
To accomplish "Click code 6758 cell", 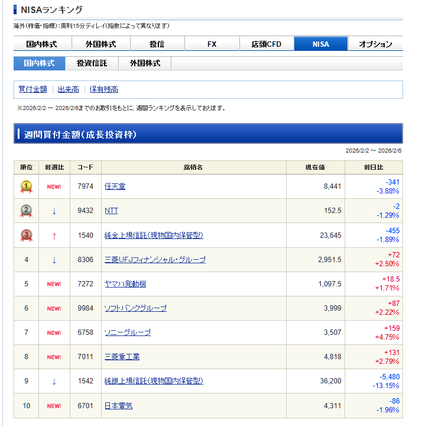I will 86,333.
